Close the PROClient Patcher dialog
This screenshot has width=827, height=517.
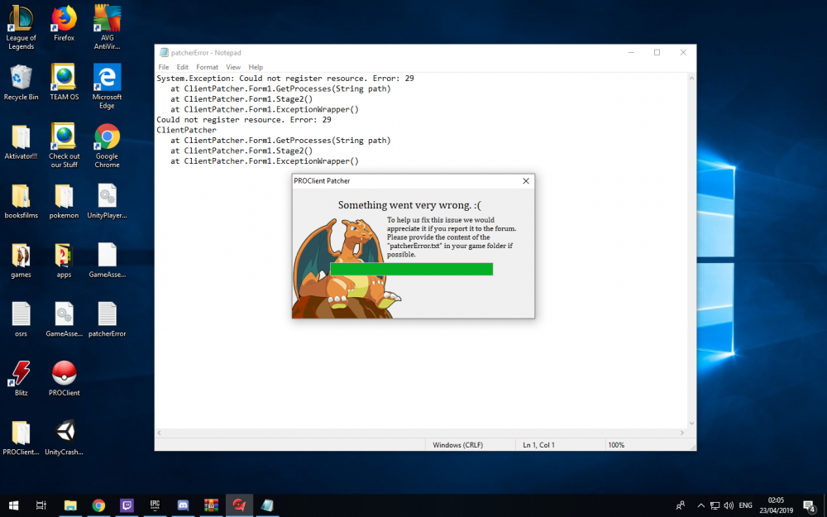526,181
